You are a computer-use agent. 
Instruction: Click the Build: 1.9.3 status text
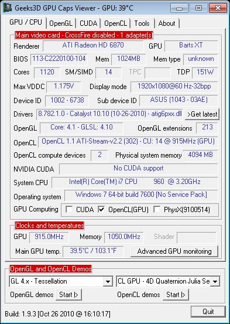coord(57,314)
